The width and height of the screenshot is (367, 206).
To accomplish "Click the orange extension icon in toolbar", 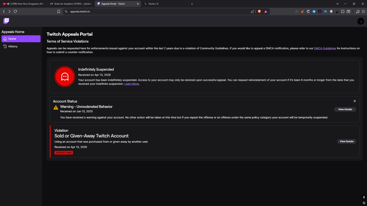I will point(302,11).
